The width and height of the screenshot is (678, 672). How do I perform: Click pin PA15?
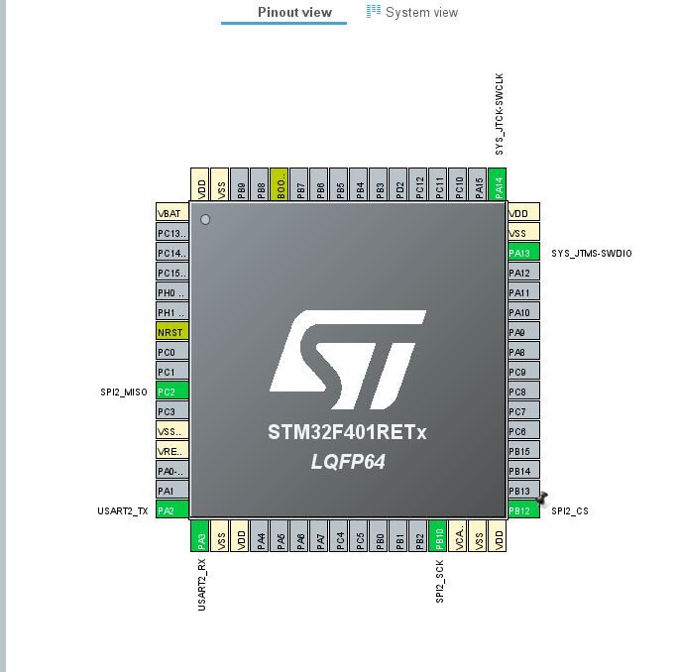pos(478,184)
